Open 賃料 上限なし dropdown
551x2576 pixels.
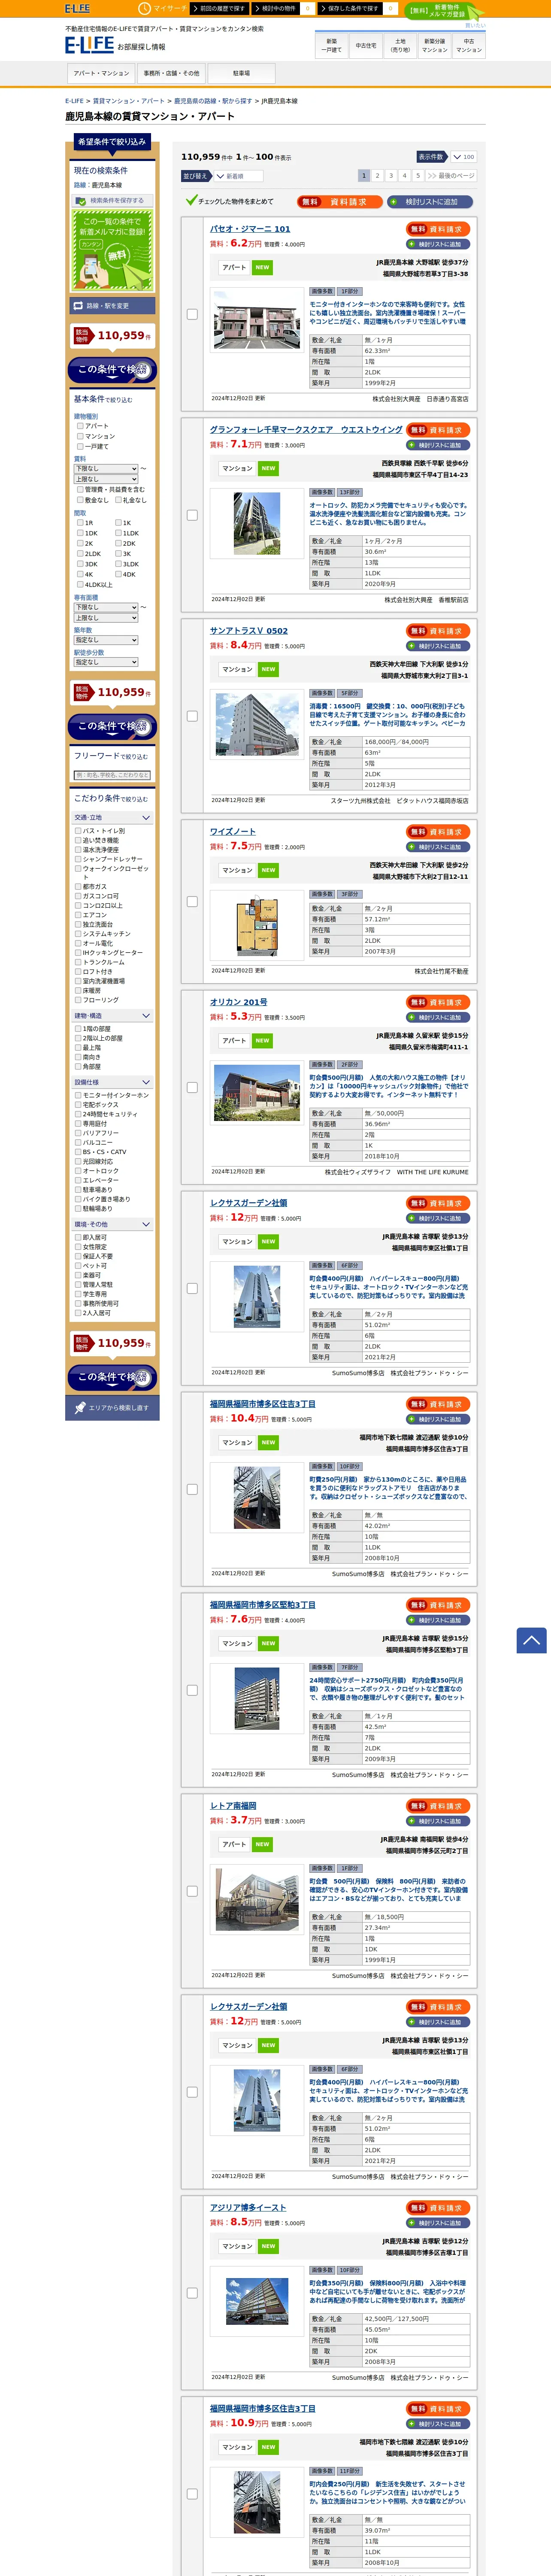(106, 479)
